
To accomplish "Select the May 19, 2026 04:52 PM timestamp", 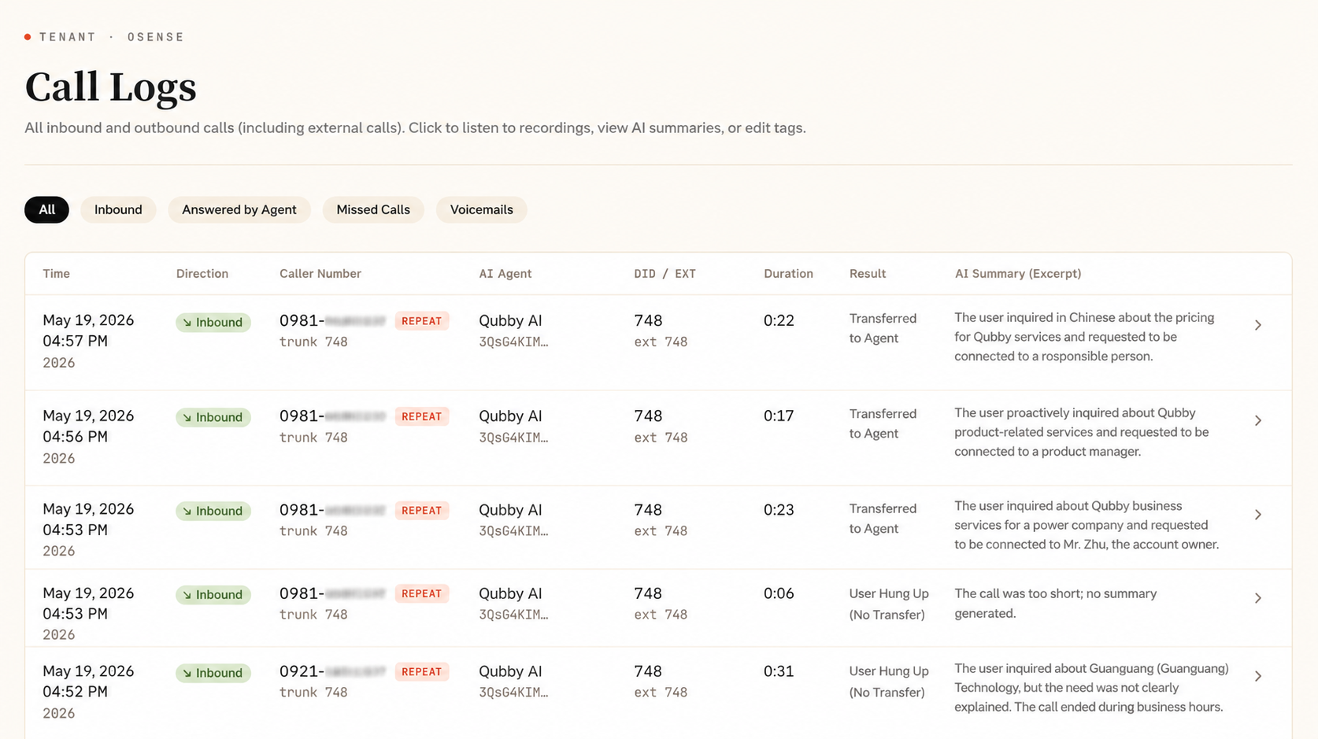I will 88,682.
